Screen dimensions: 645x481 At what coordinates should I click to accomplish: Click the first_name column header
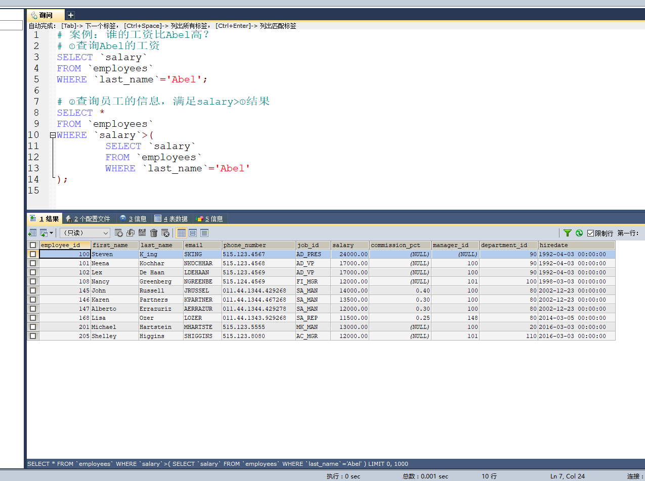115,245
